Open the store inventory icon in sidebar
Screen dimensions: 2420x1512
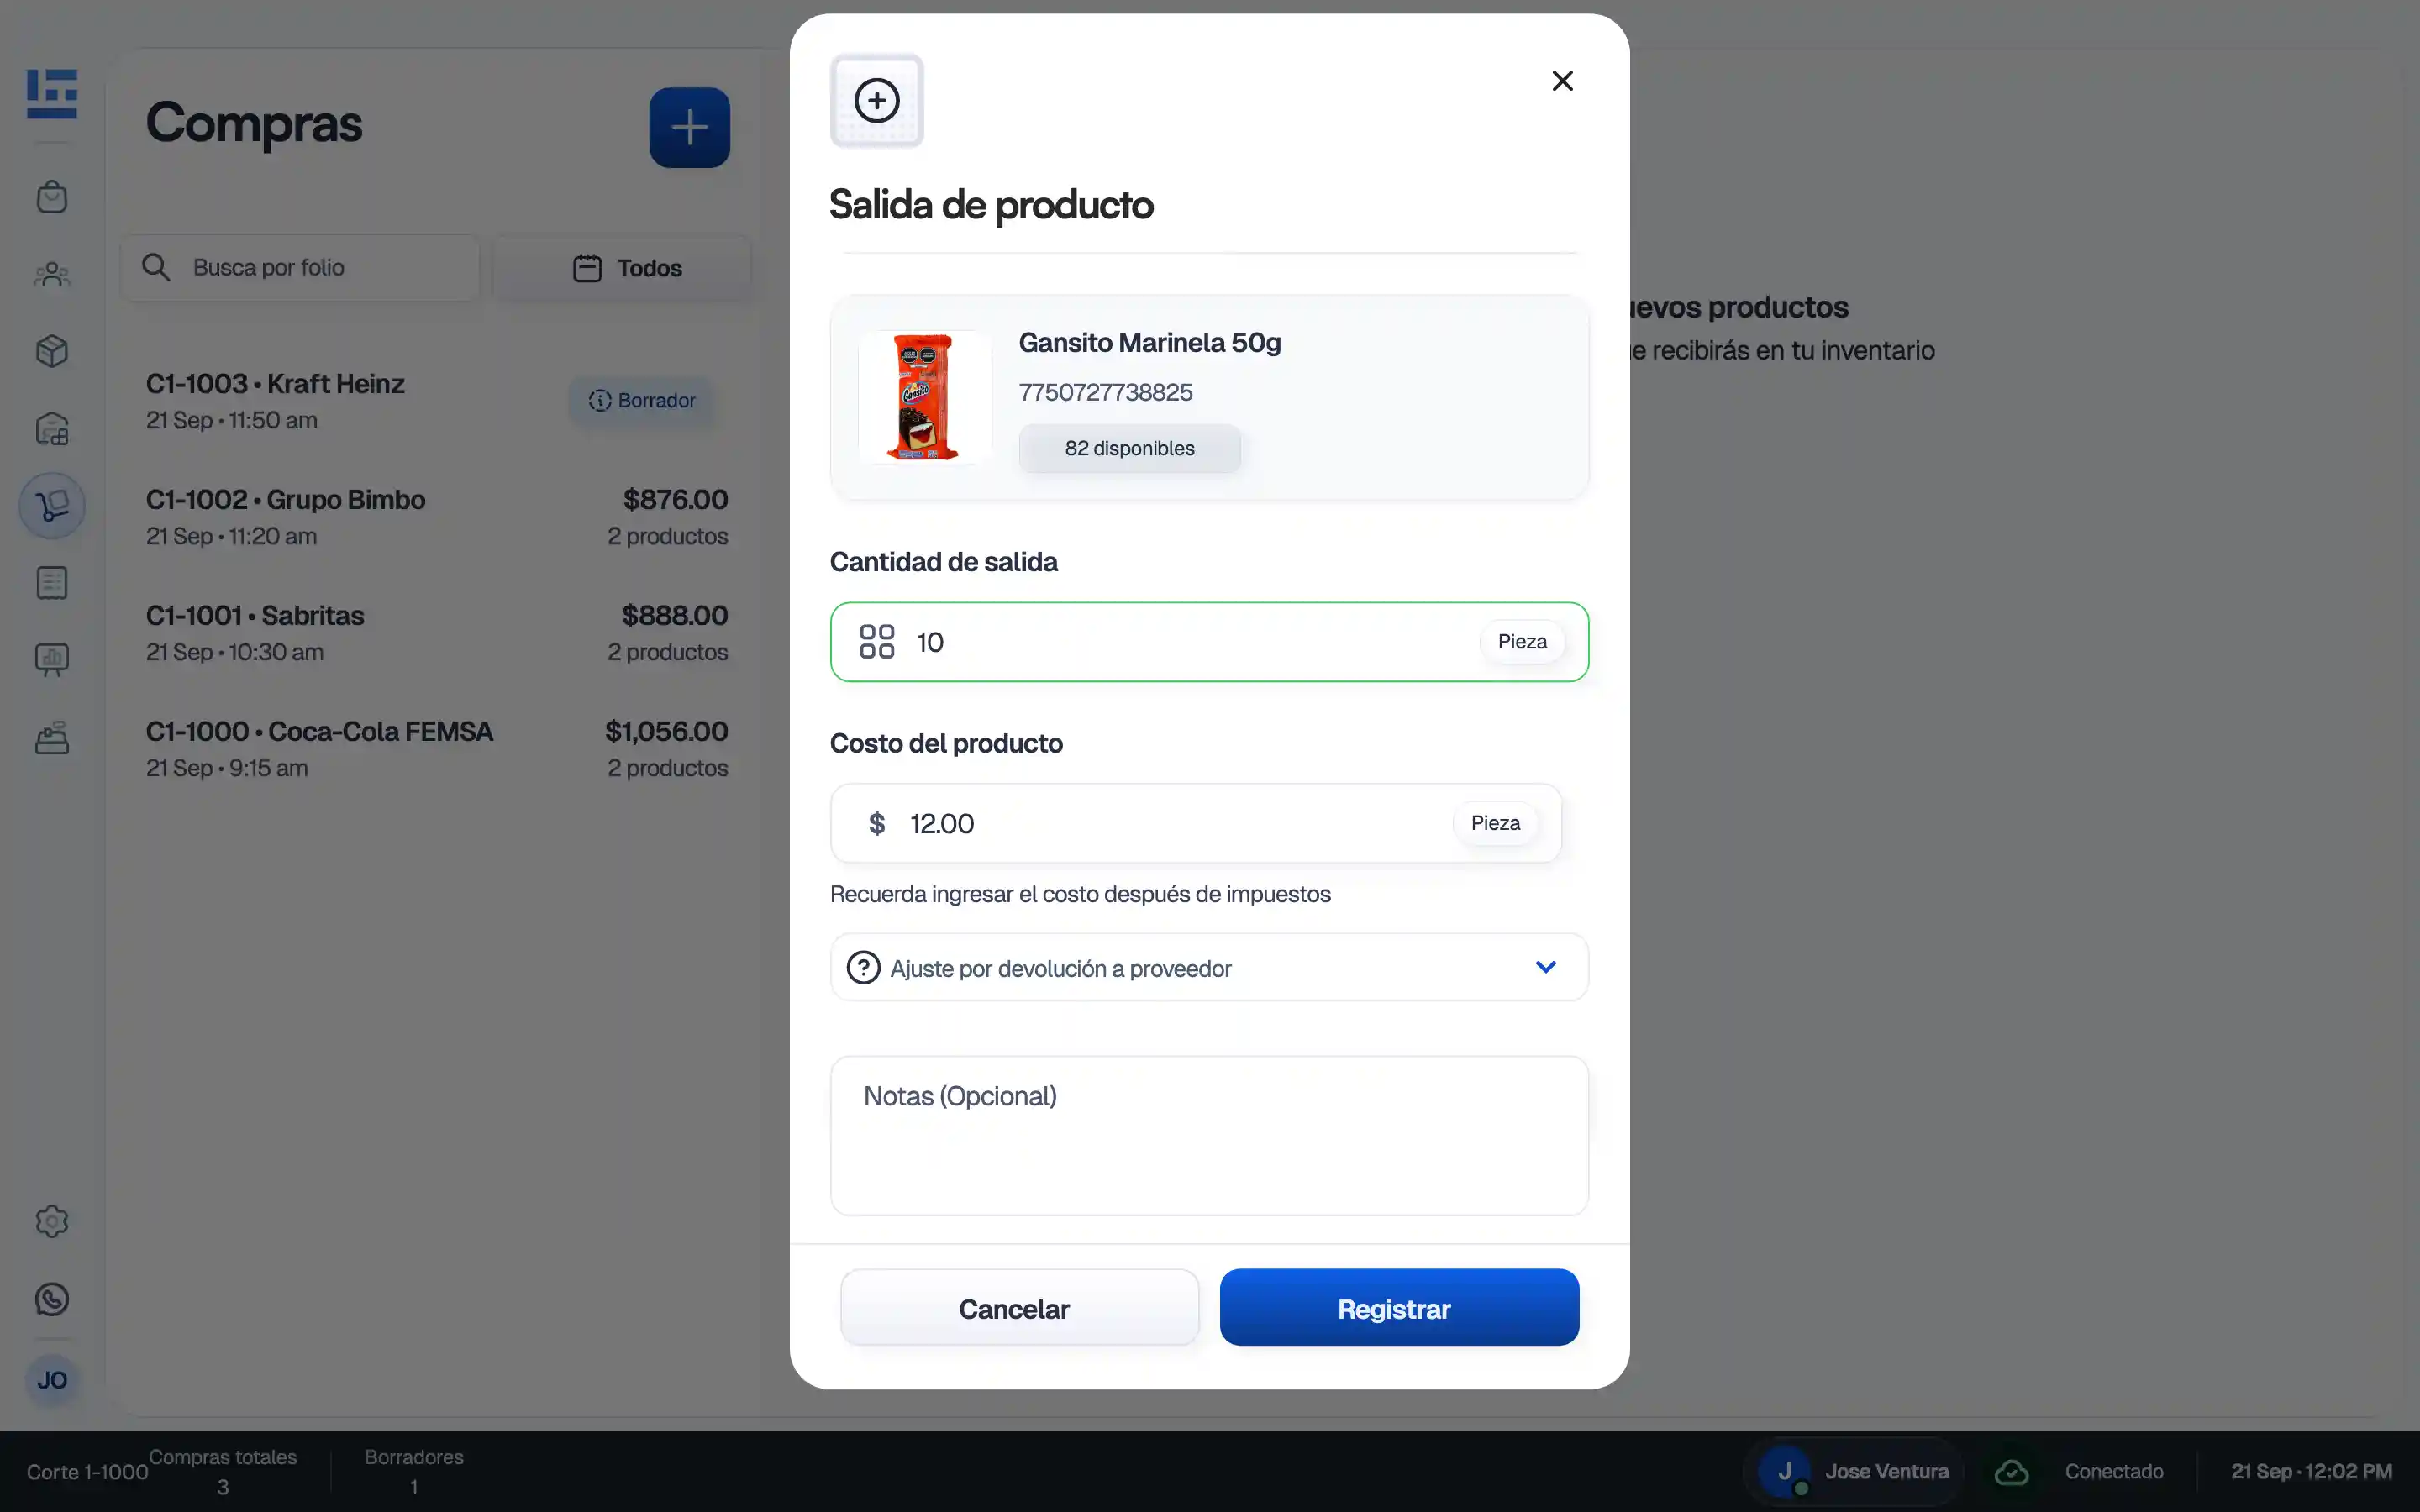tap(52, 429)
